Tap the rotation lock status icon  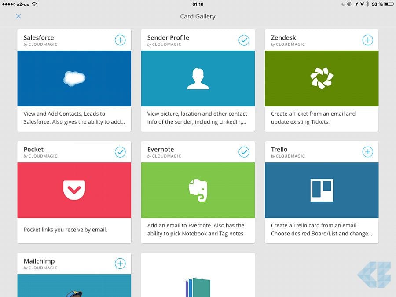(349, 4)
